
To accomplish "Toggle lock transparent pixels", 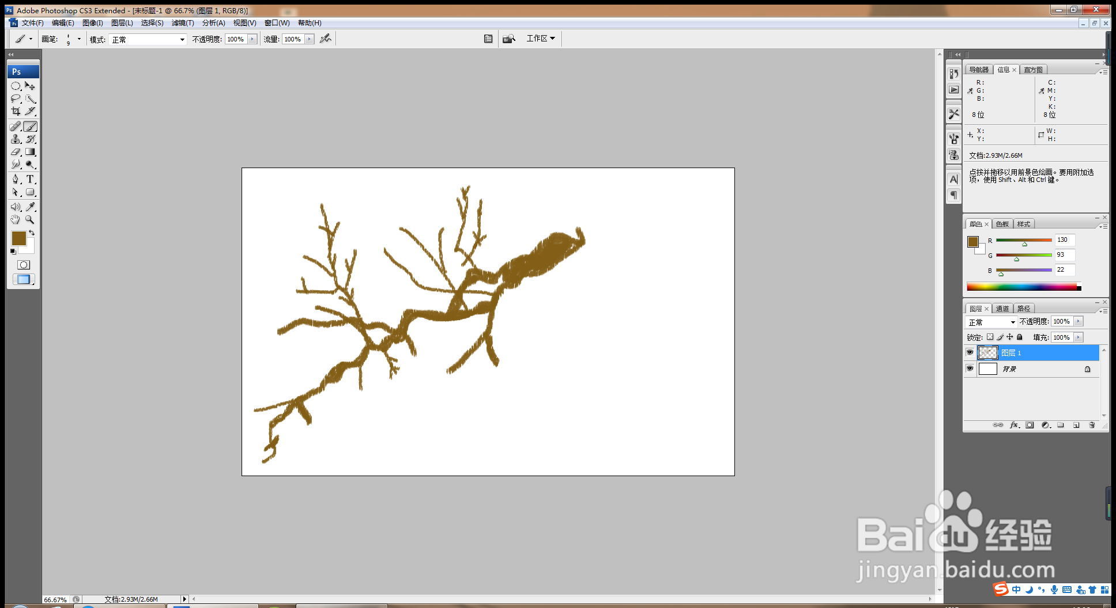I will point(990,337).
